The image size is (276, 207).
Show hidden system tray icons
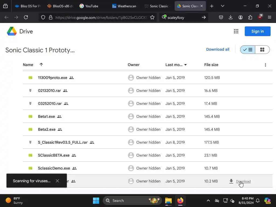(x=208, y=201)
